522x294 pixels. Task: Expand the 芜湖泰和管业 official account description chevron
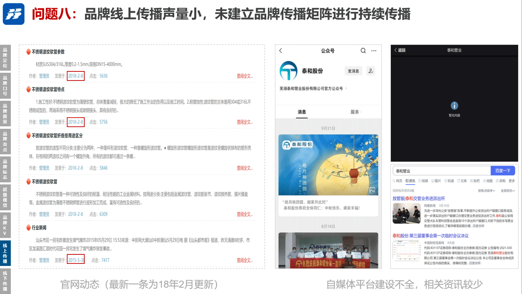(x=346, y=88)
